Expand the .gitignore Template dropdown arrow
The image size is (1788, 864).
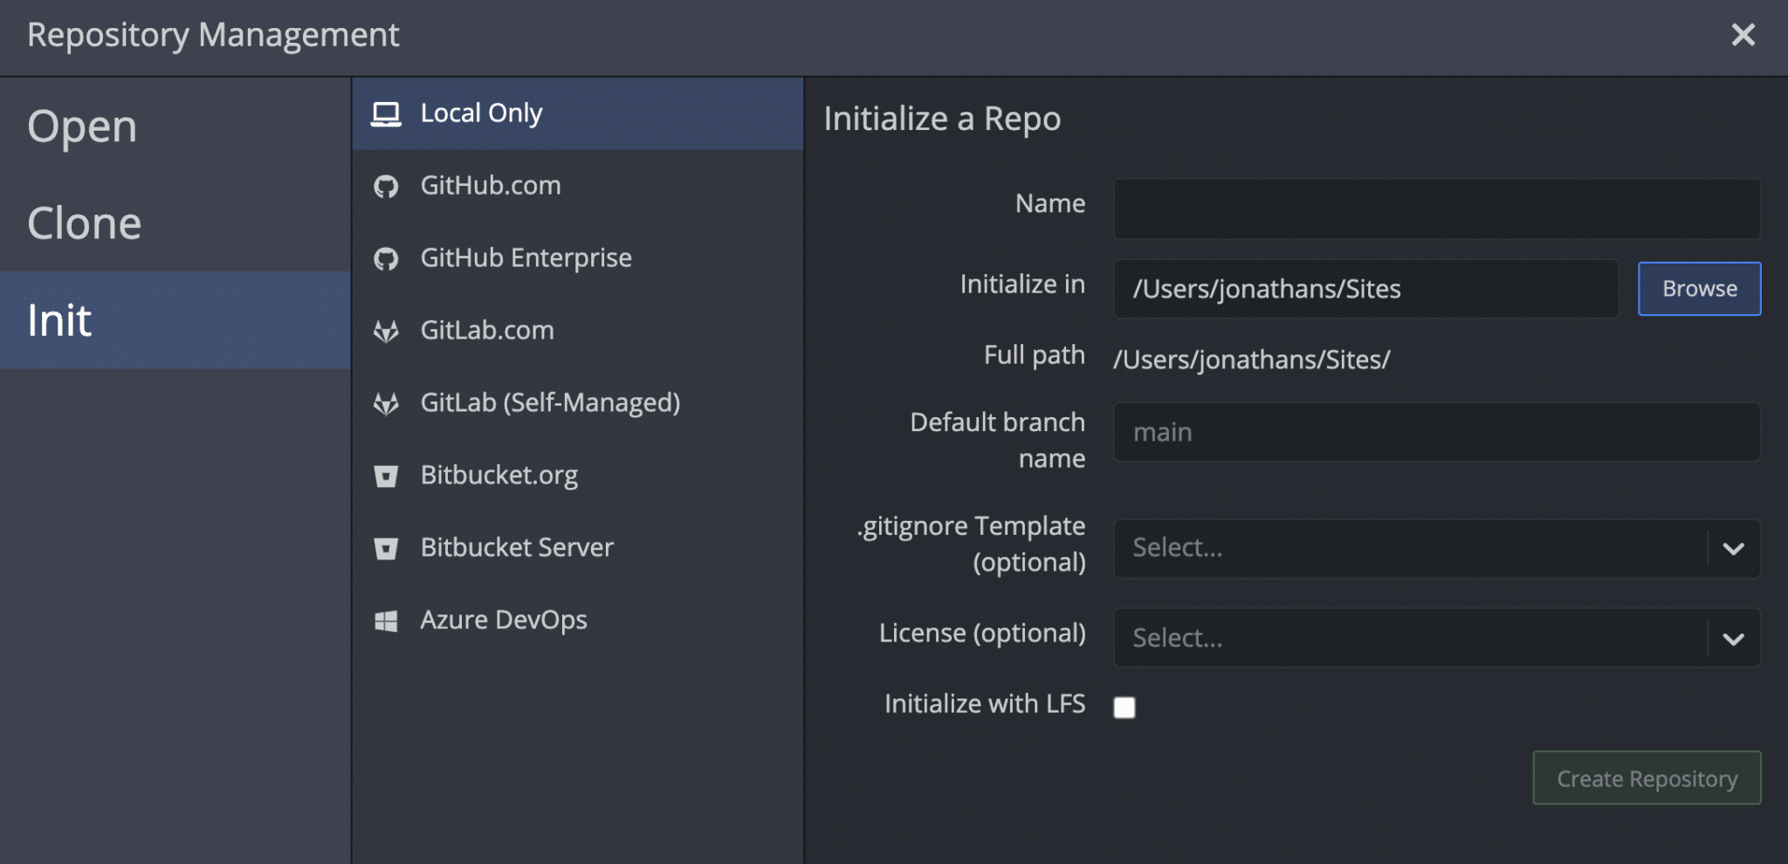point(1733,549)
